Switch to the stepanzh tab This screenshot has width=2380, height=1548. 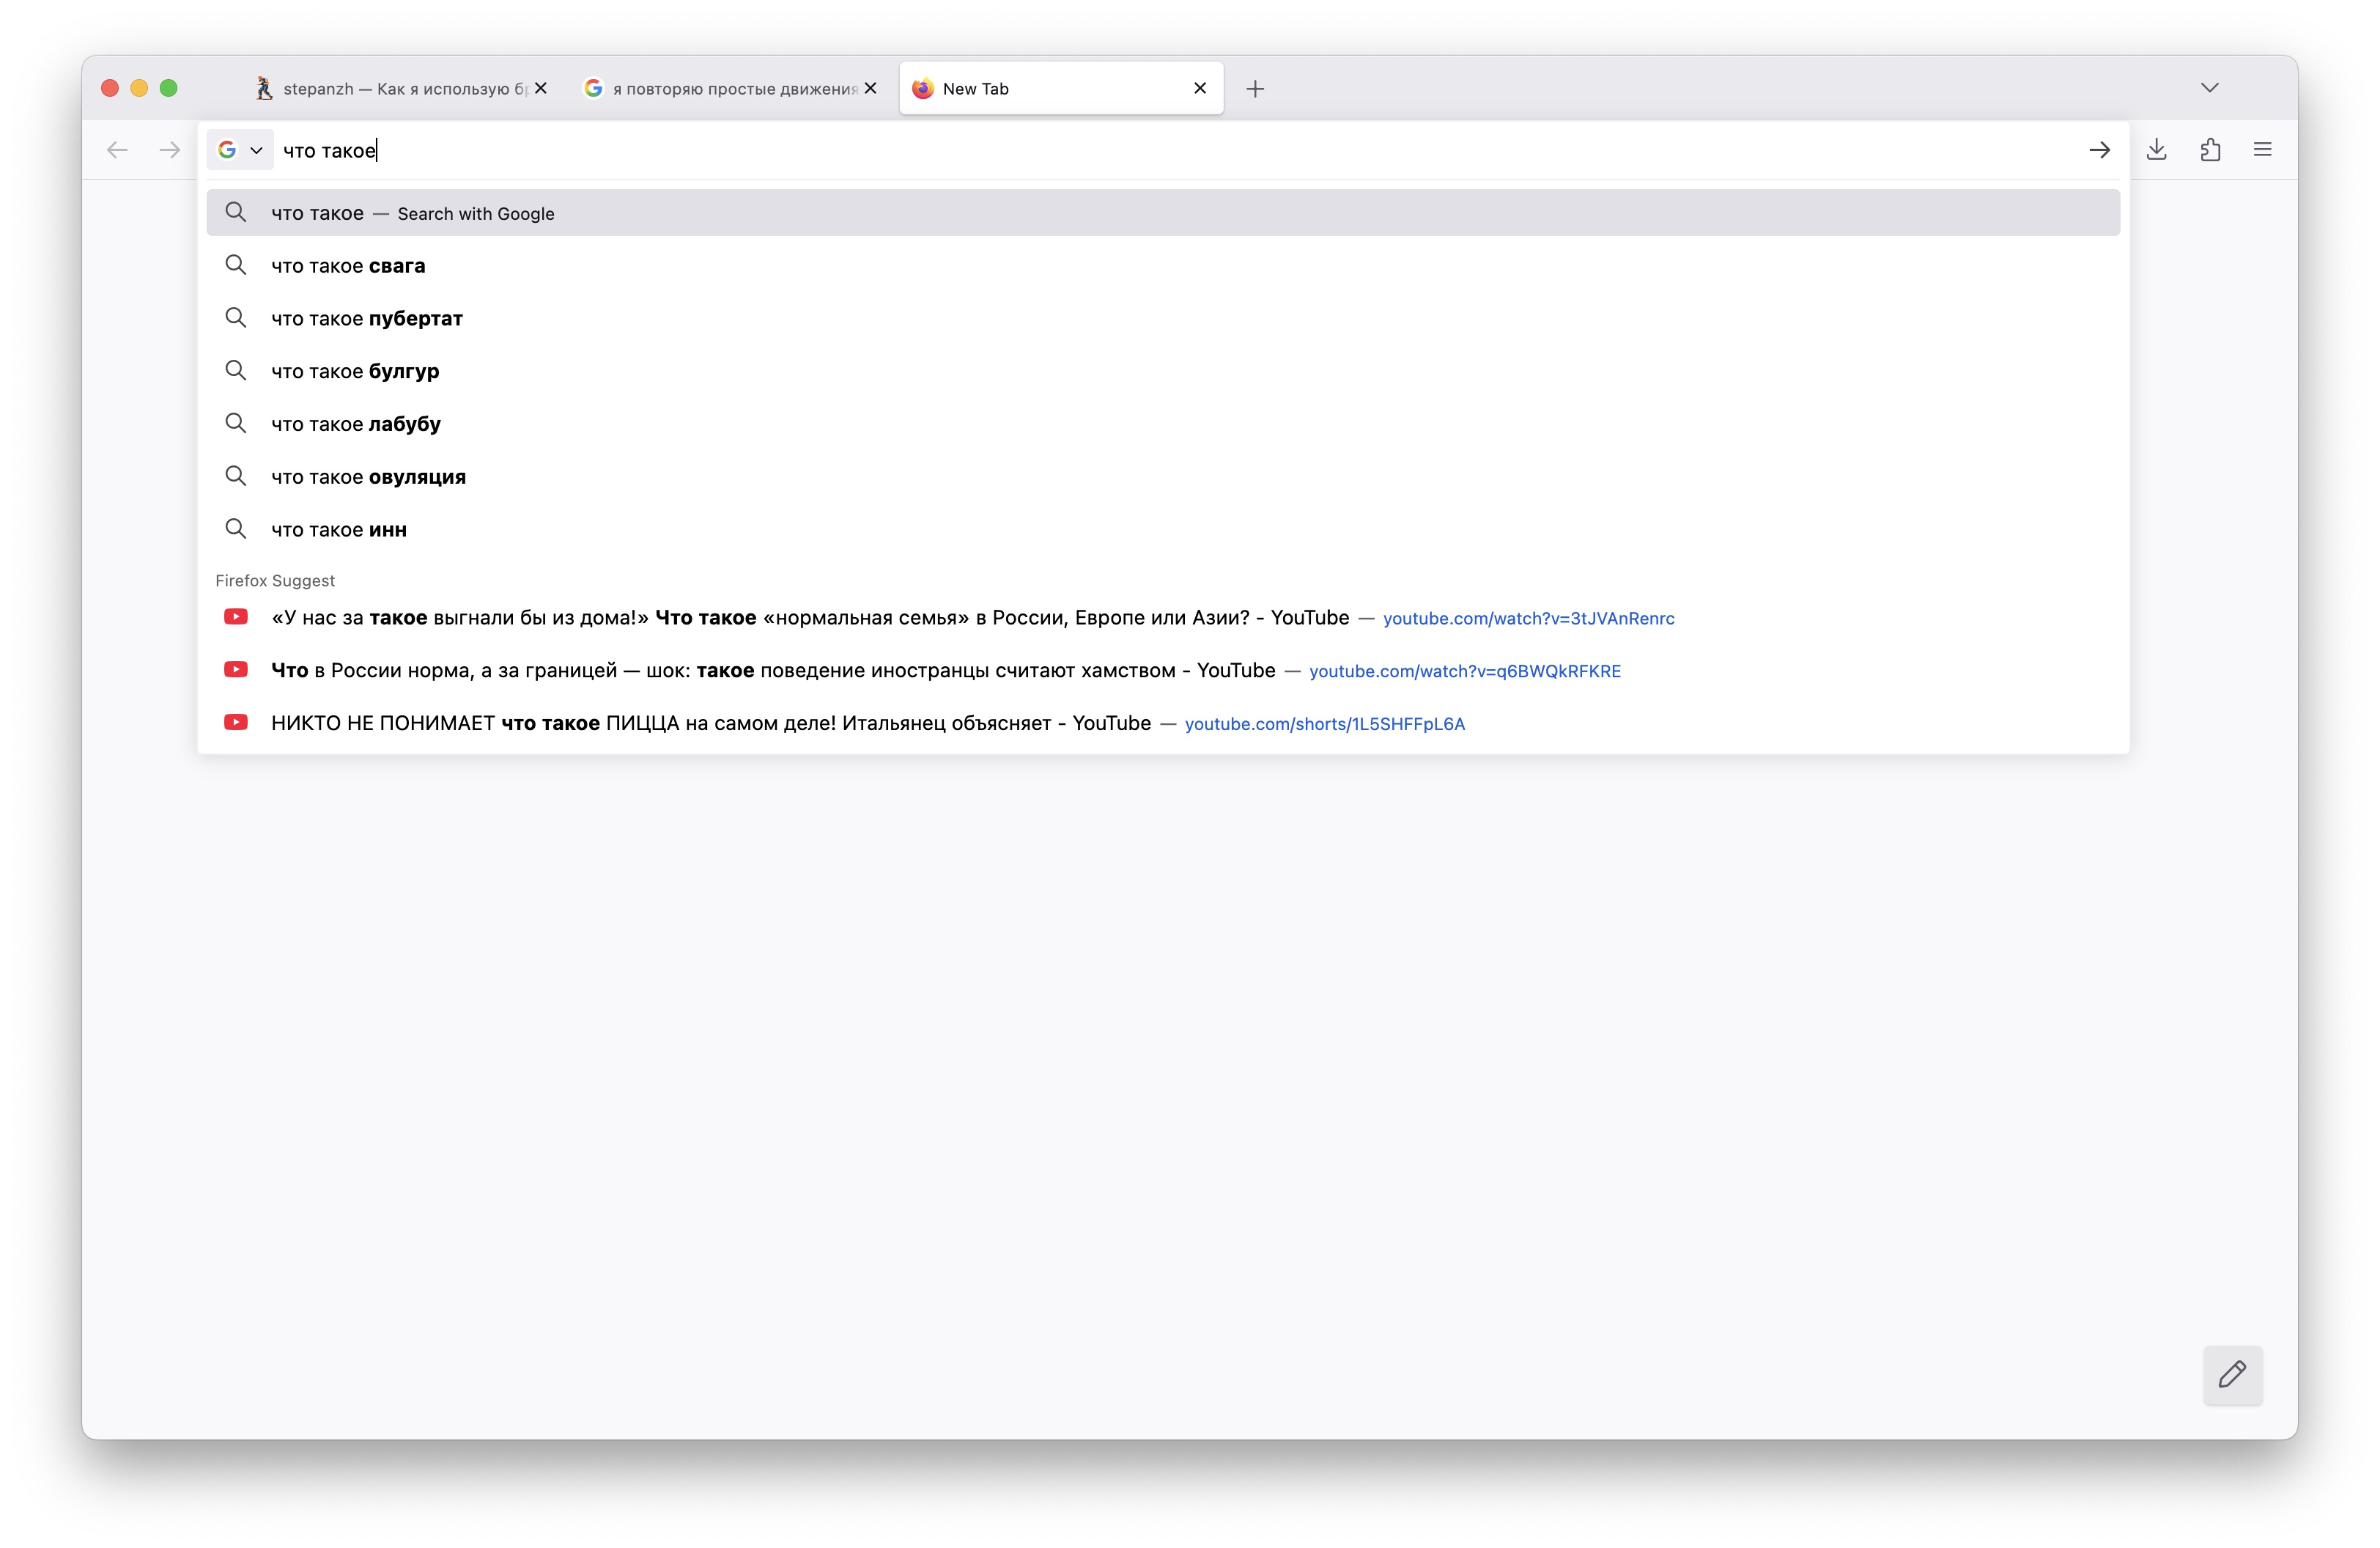(x=401, y=88)
